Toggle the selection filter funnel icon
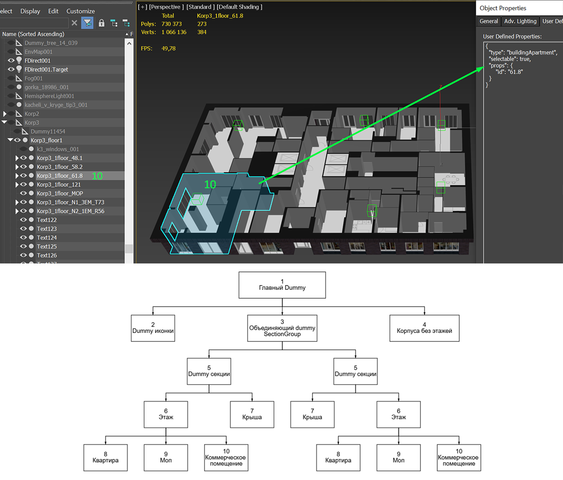The image size is (563, 480). point(87,23)
